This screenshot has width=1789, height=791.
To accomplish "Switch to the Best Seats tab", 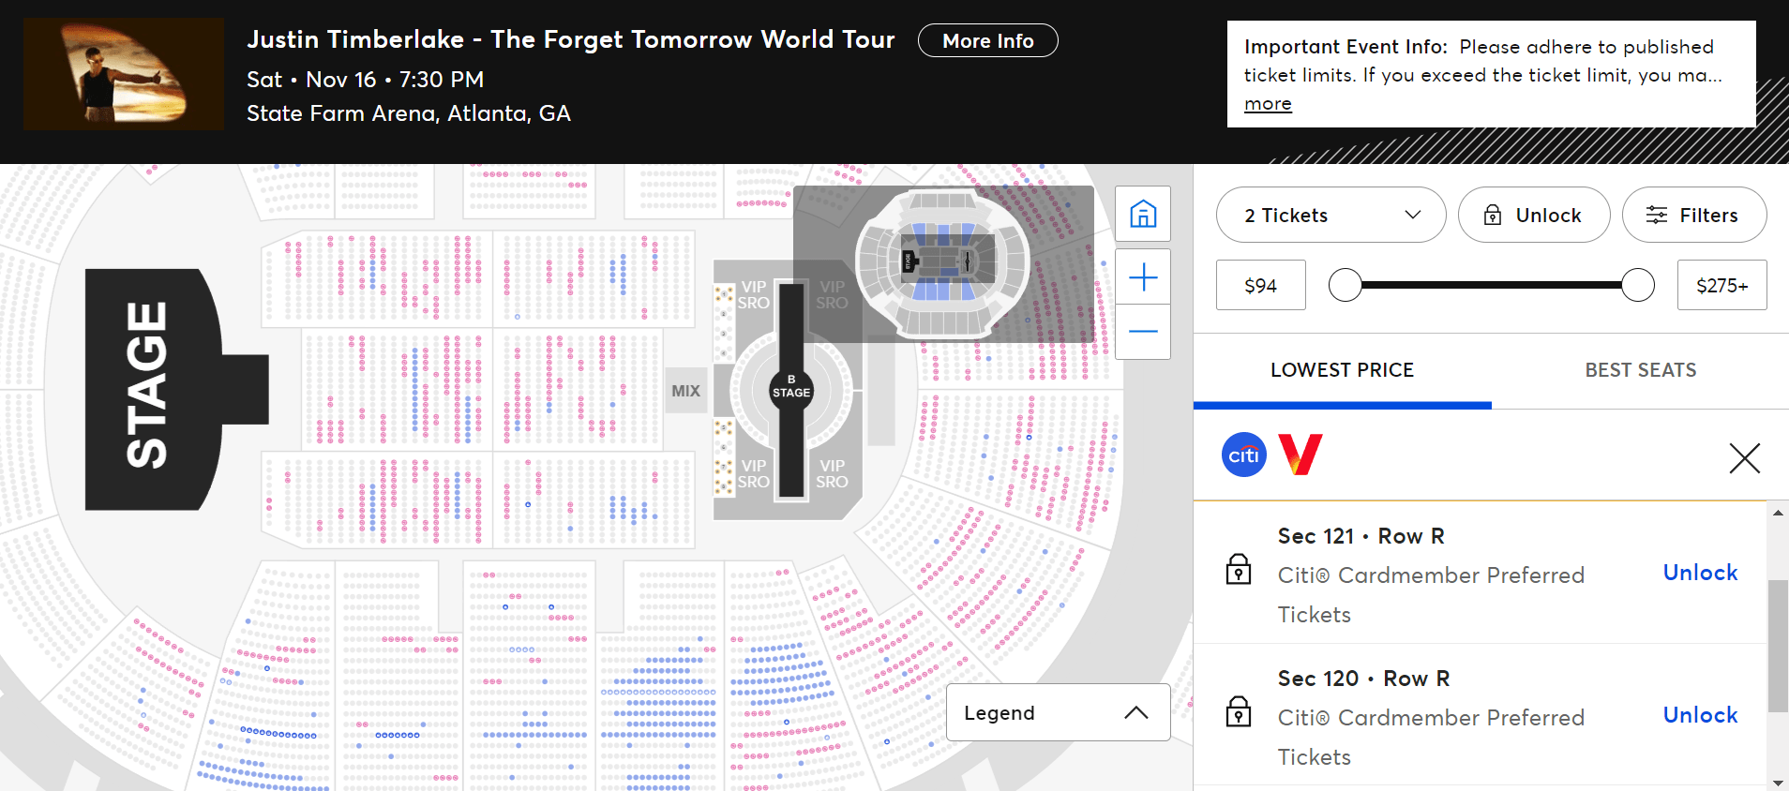I will 1640,370.
